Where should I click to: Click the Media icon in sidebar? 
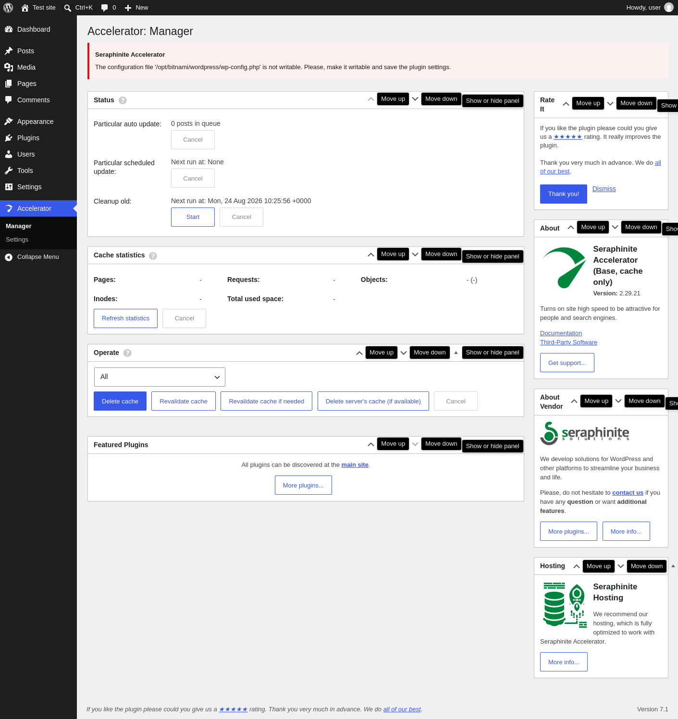[x=9, y=67]
